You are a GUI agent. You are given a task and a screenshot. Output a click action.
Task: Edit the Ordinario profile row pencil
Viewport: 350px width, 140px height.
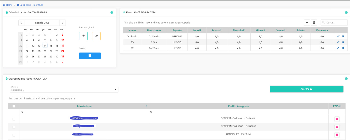click(x=338, y=36)
